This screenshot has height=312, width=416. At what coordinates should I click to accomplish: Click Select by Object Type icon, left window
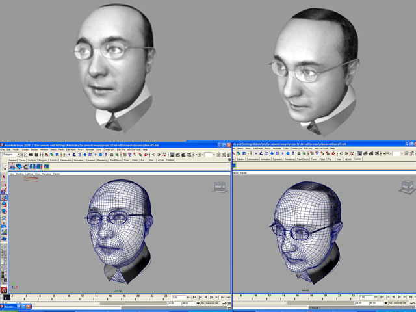click(51, 155)
